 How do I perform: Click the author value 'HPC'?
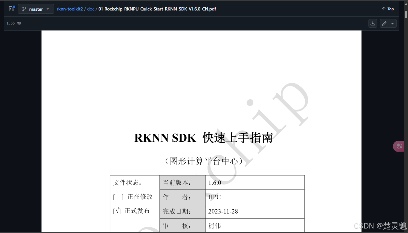pyautogui.click(x=214, y=197)
